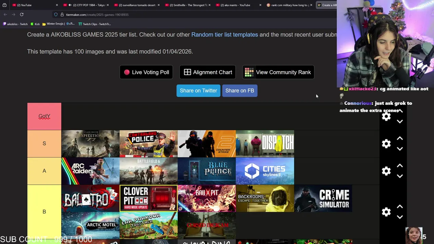The width and height of the screenshot is (434, 244).
Task: Select the Balatro game tile
Action: pyautogui.click(x=90, y=198)
